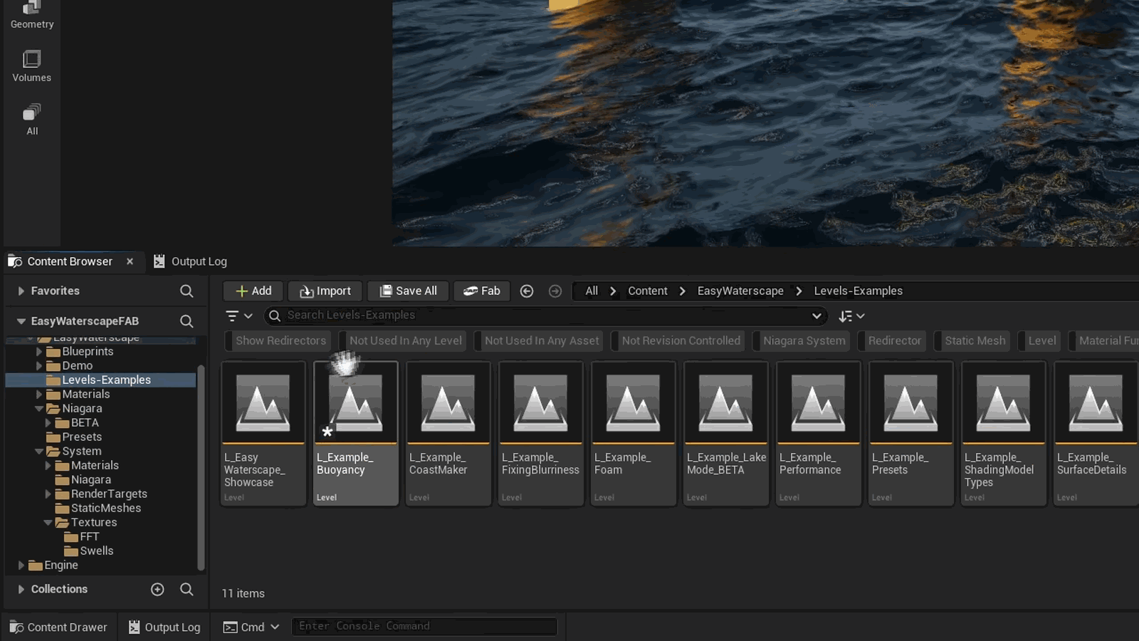Viewport: 1139px width, 641px height.
Task: Search within Favorites panel
Action: coord(187,291)
